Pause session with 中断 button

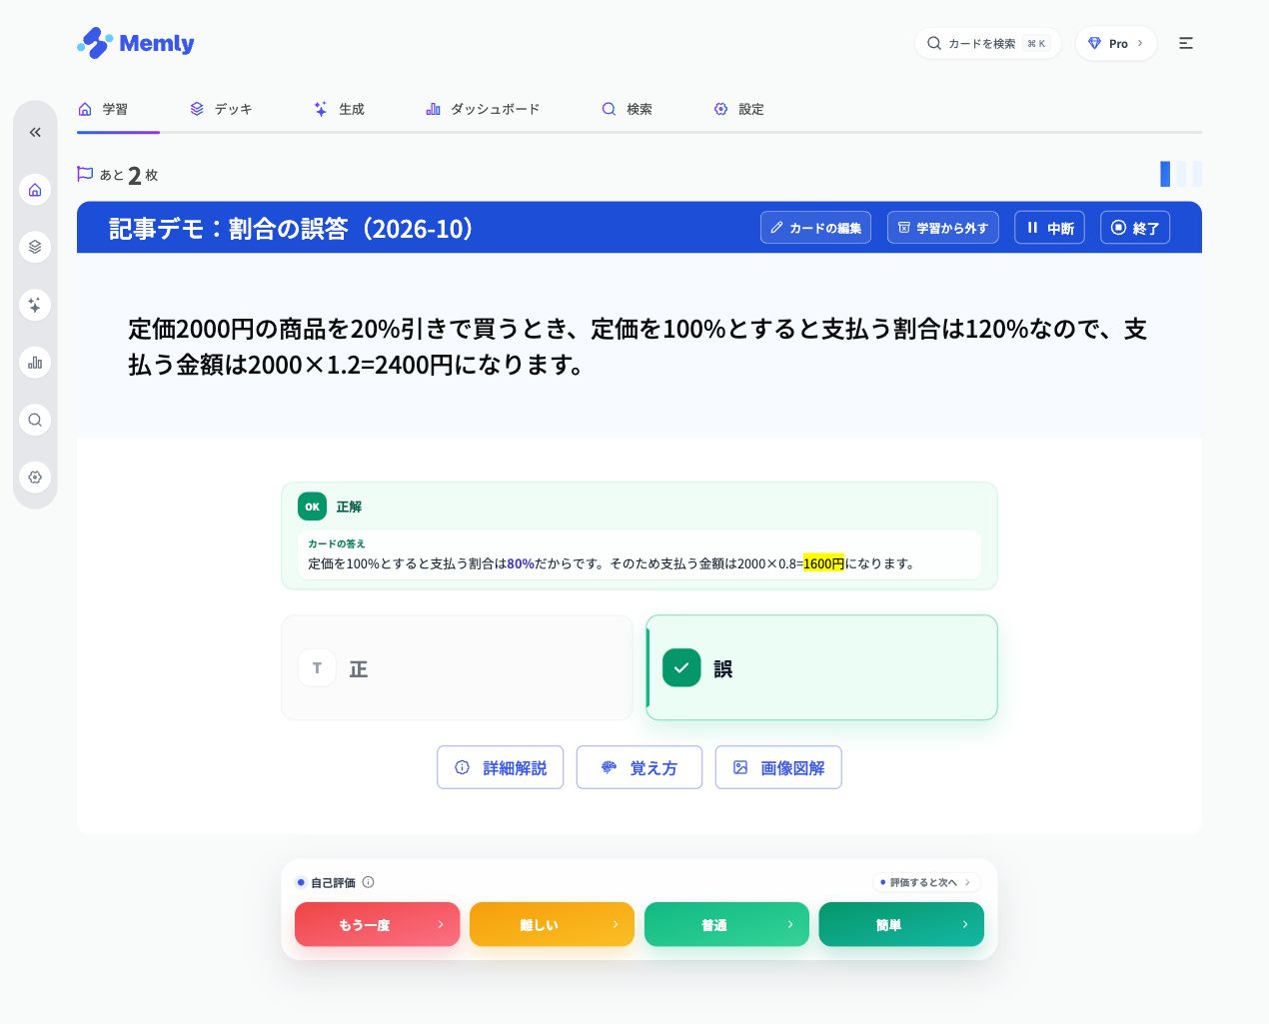pos(1049,228)
